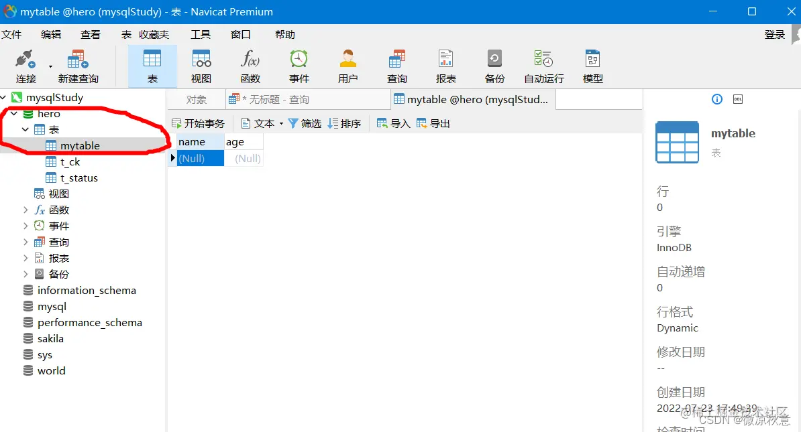Select the 自动运行 toolbar icon

coord(543,65)
